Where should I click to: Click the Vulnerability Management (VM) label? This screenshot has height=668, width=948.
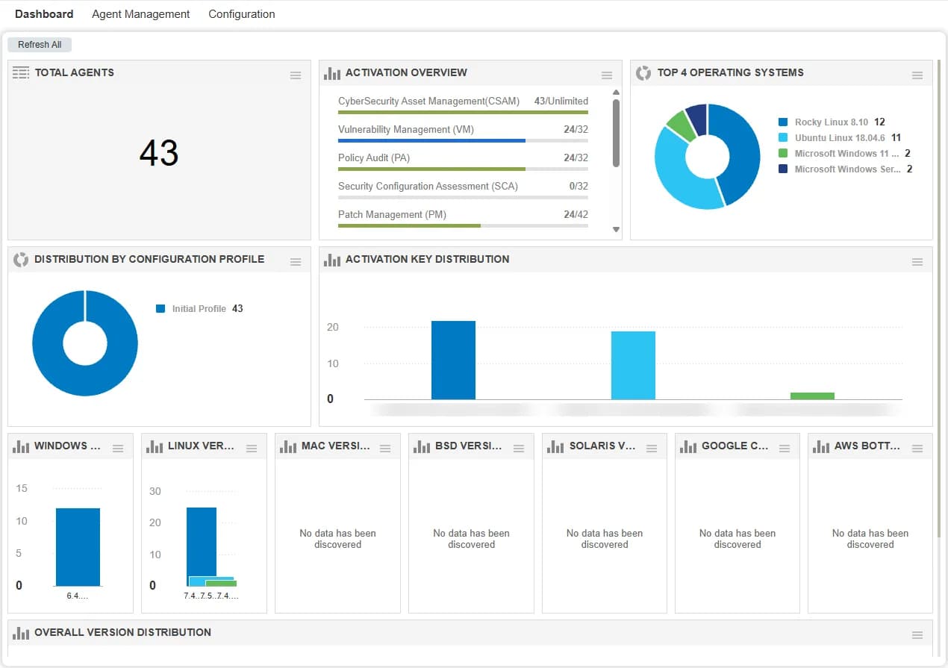click(406, 129)
